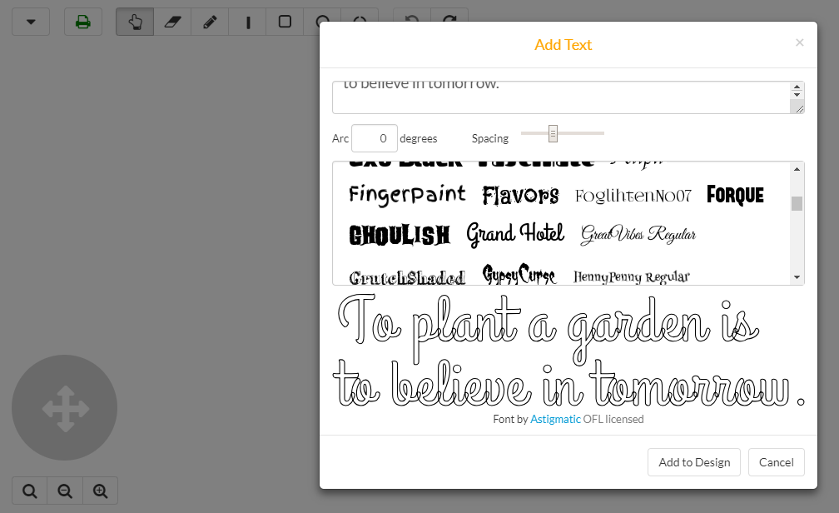Image resolution: width=839 pixels, height=513 pixels.
Task: Click the Zoom In magnifier icon
Action: 100,491
